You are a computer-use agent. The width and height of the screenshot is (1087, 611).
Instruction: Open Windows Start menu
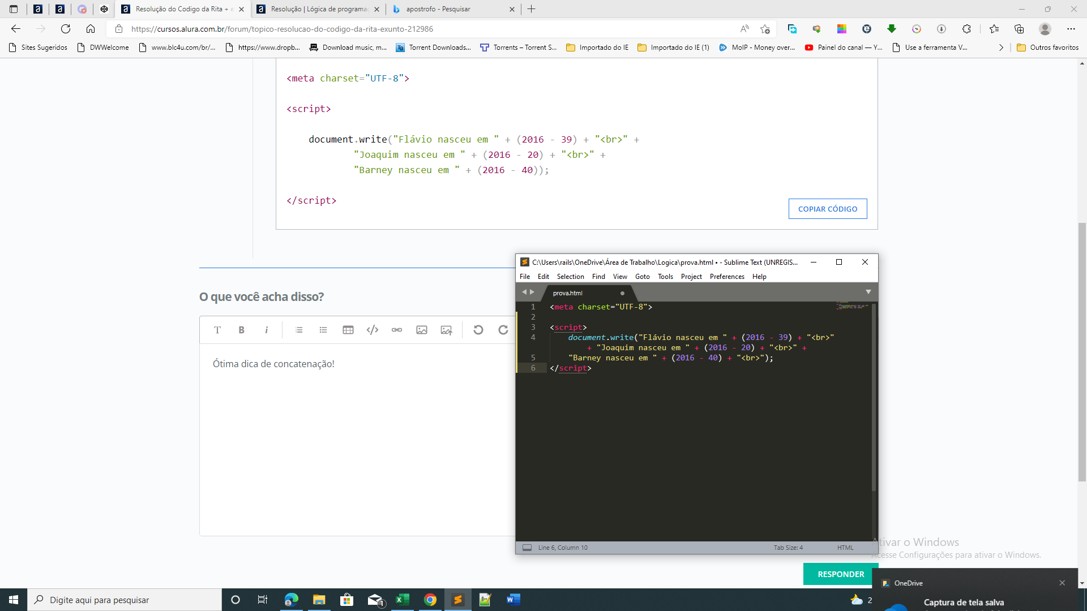tap(14, 600)
